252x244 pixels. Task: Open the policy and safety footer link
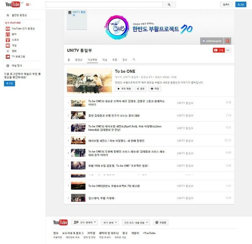(x=89, y=238)
